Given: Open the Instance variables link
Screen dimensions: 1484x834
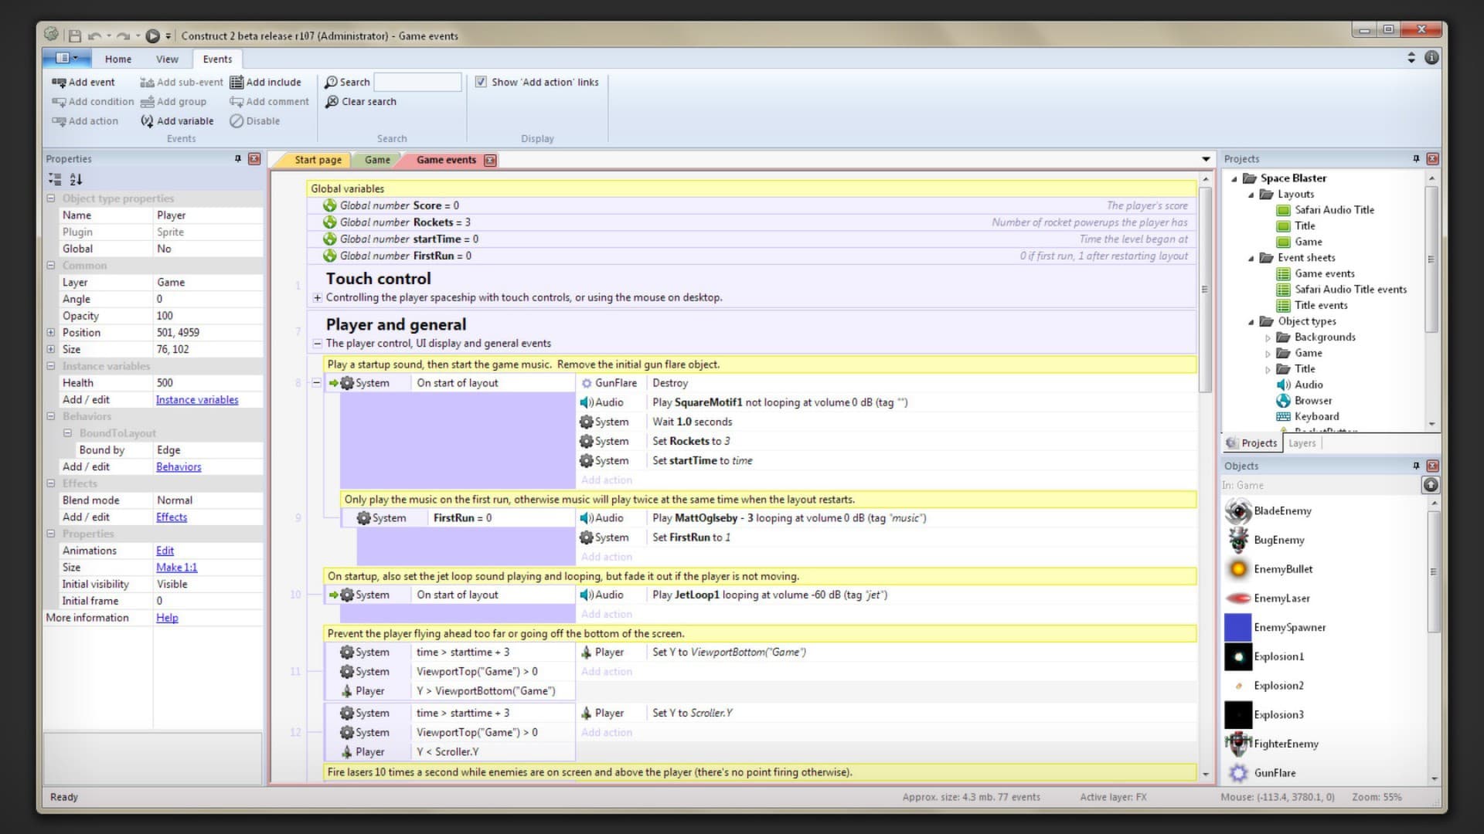Looking at the screenshot, I should (196, 399).
